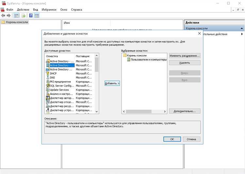Viewport: 245px width, 174px height.
Task: Click the vertical scrollbar thumb in available snap-ins
Action: [97, 64]
